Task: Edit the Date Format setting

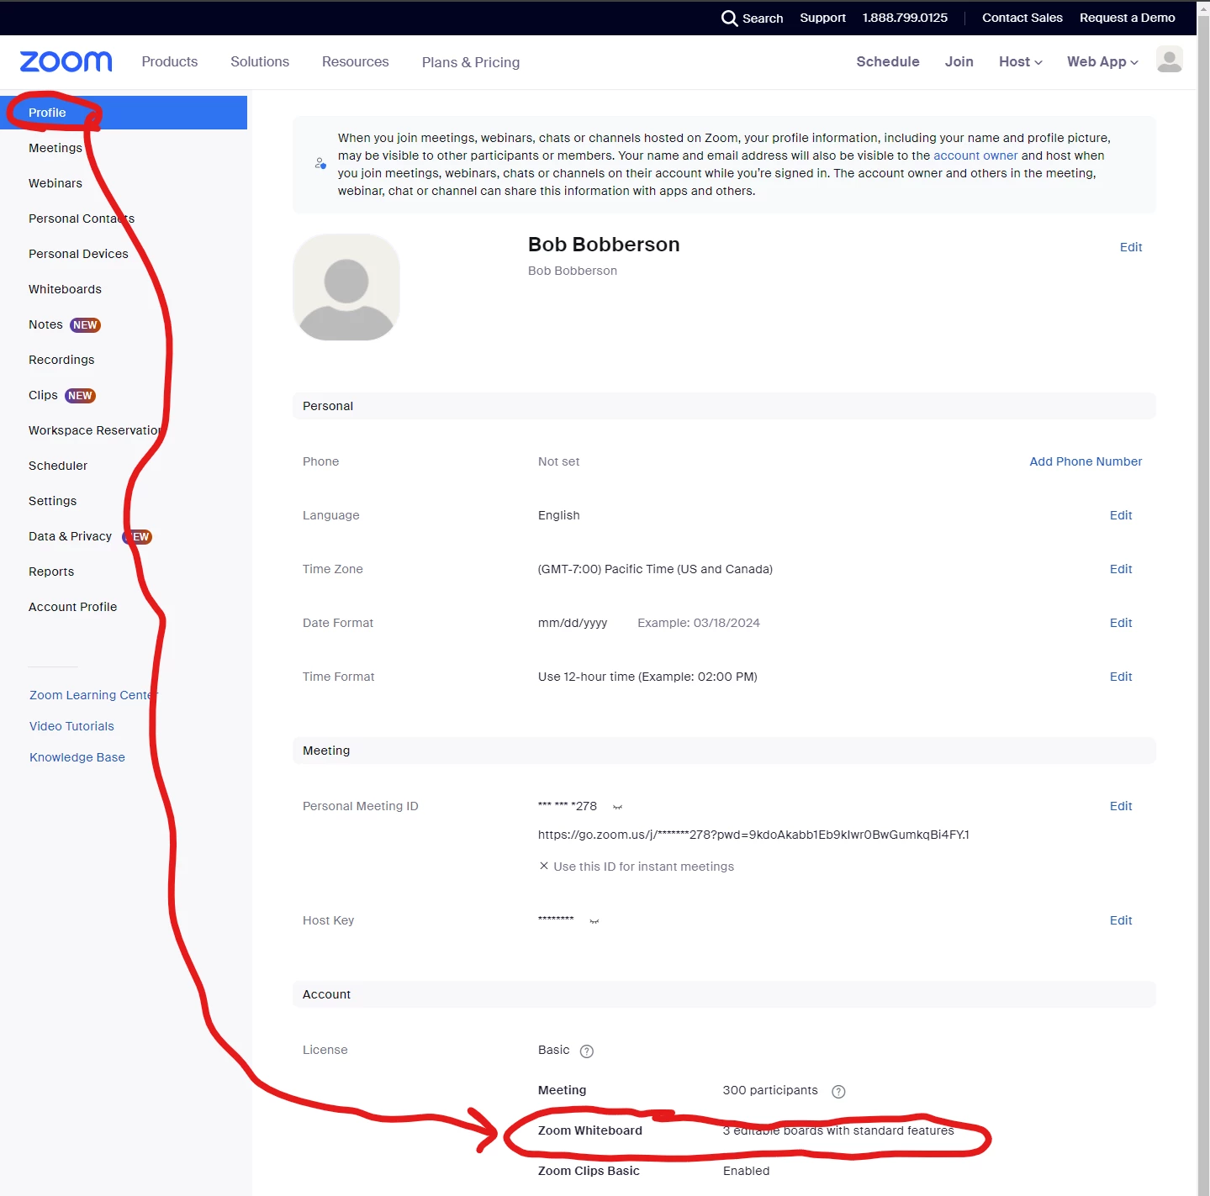Action: point(1121,623)
